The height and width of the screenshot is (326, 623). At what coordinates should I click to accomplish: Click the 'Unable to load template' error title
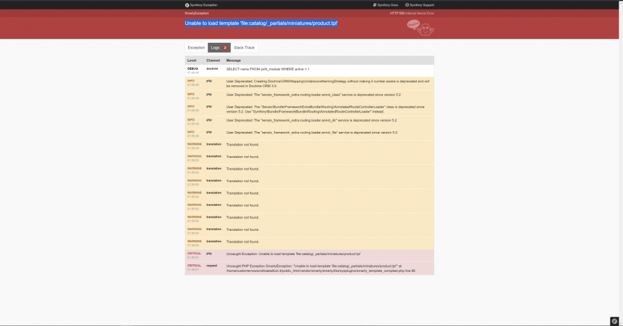261,23
